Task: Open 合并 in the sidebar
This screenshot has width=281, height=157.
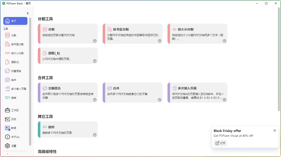Action: (15, 80)
